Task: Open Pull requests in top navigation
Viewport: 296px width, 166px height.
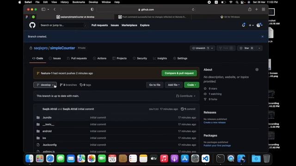Action: click(x=99, y=25)
